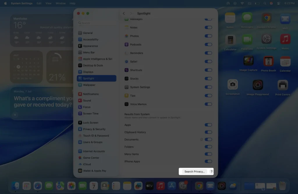Screen dimensions: 298x194
Task: Open Spotlight help with the question mark button
Action: (212, 172)
